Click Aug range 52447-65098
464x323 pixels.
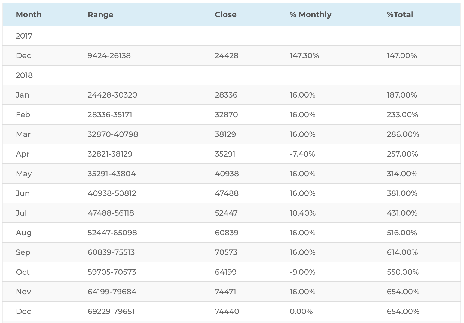[x=112, y=233]
